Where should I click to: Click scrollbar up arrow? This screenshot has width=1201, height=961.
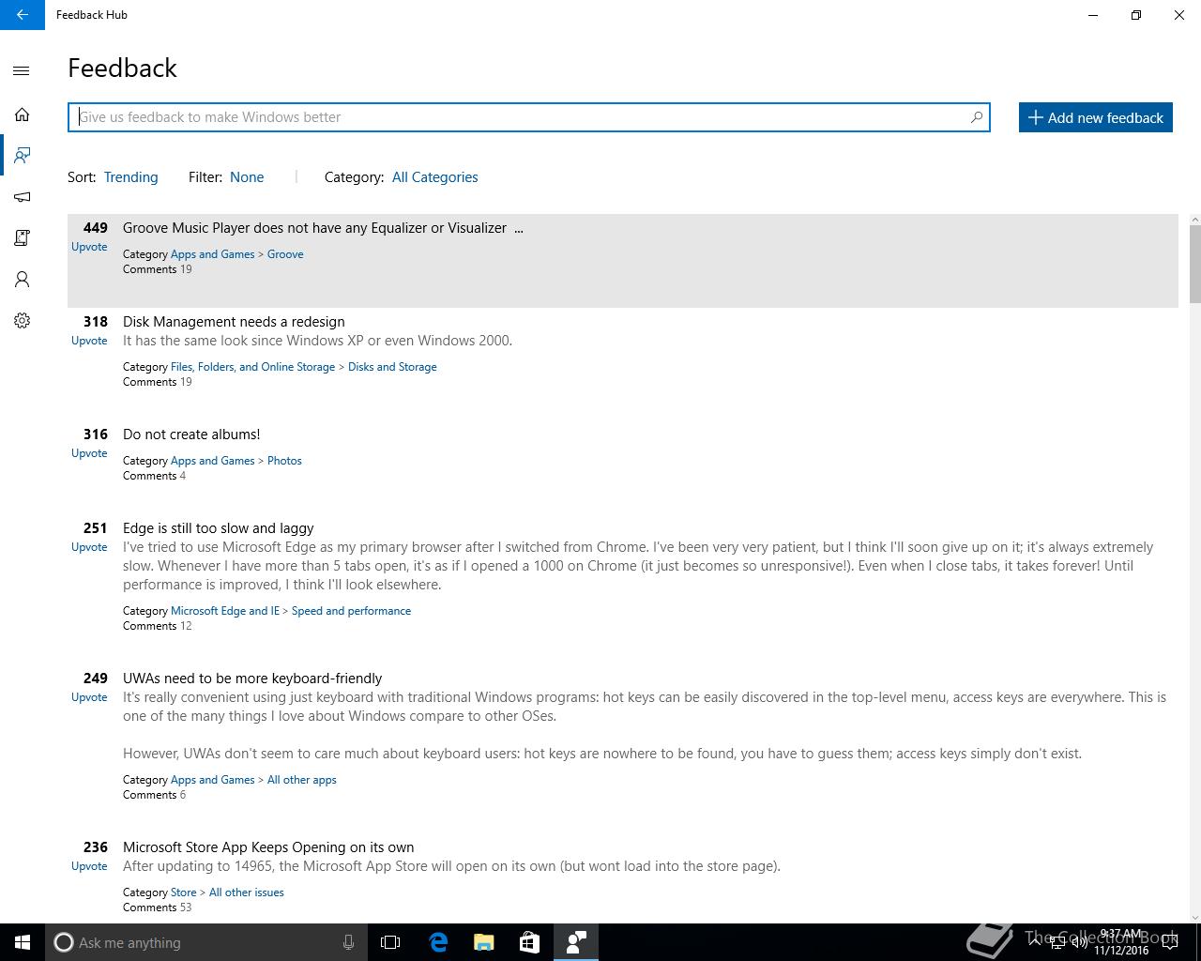[1194, 220]
